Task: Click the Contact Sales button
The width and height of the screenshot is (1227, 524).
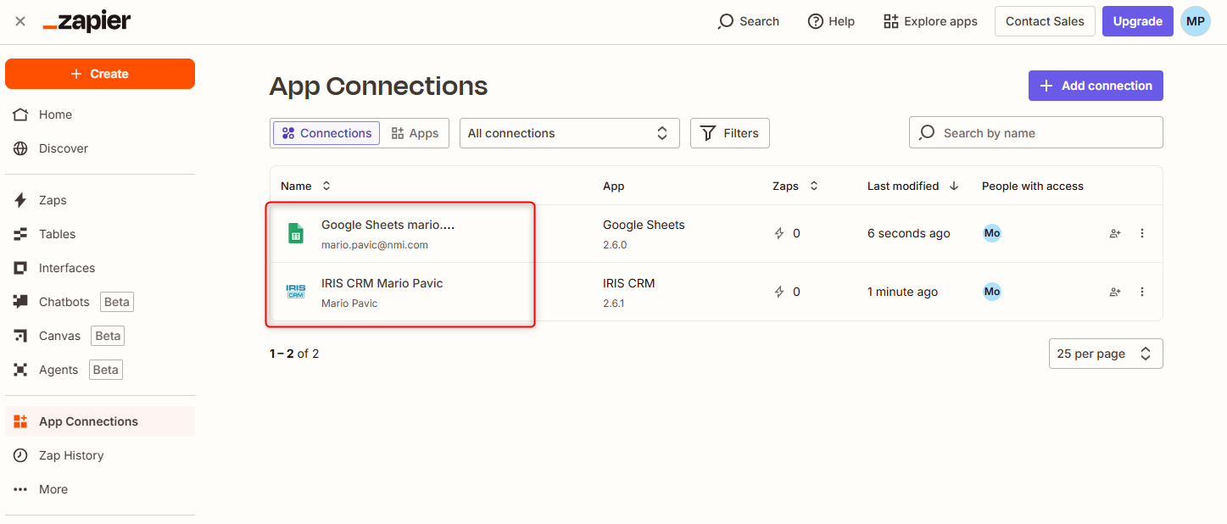Action: (x=1045, y=21)
